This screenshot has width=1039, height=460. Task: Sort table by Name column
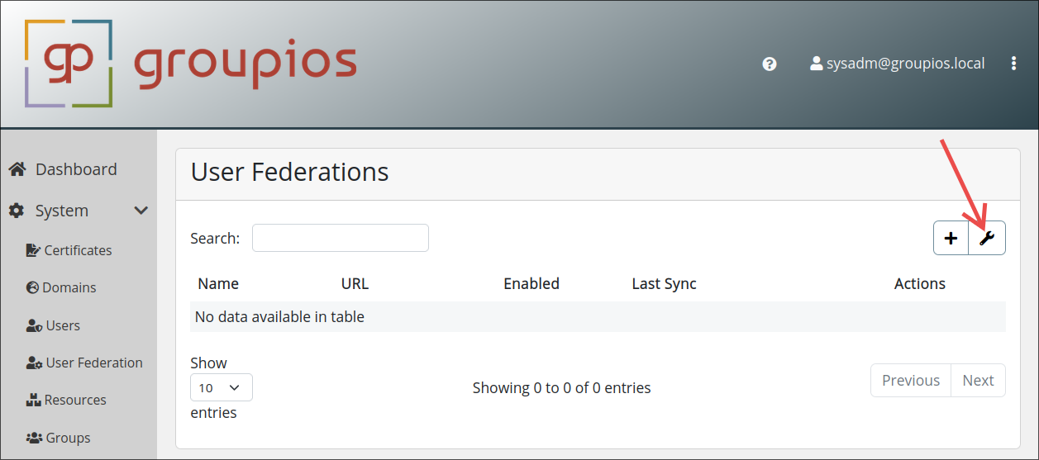point(218,283)
